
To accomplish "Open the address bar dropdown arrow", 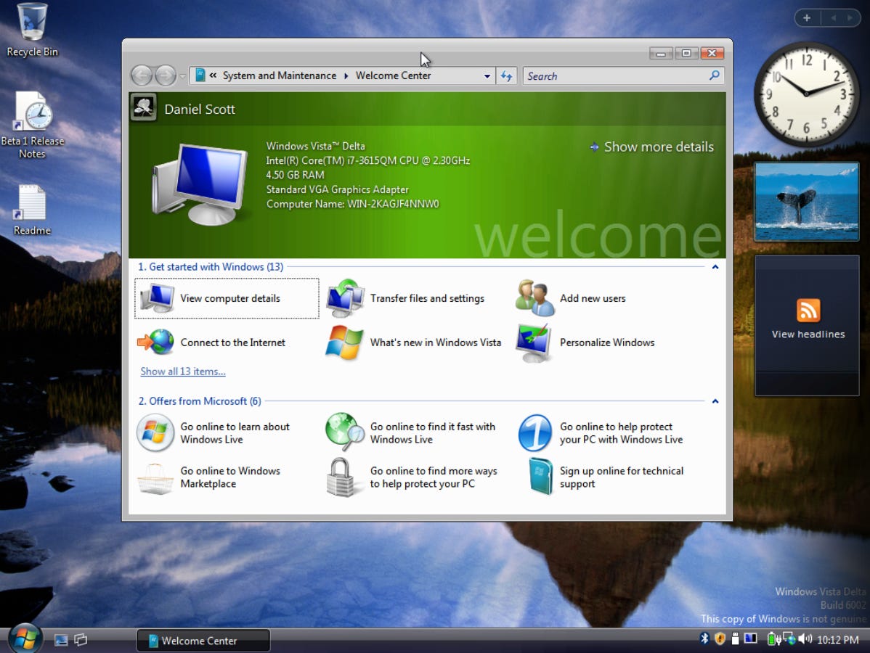I will pos(488,75).
